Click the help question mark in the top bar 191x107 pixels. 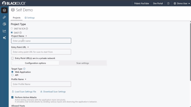tap(168, 3)
